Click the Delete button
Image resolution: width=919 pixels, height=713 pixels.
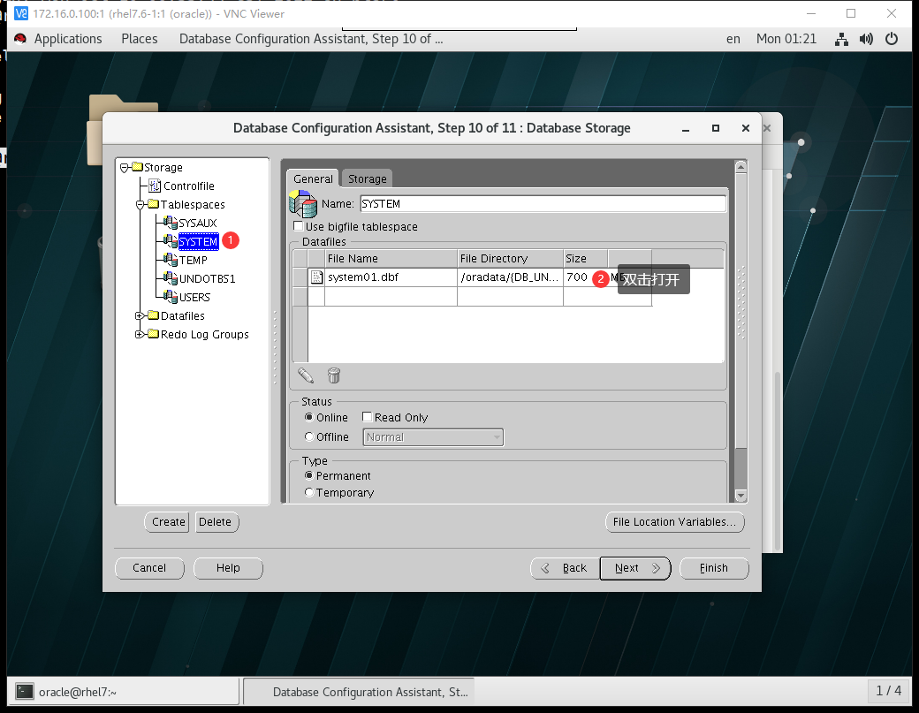click(215, 521)
